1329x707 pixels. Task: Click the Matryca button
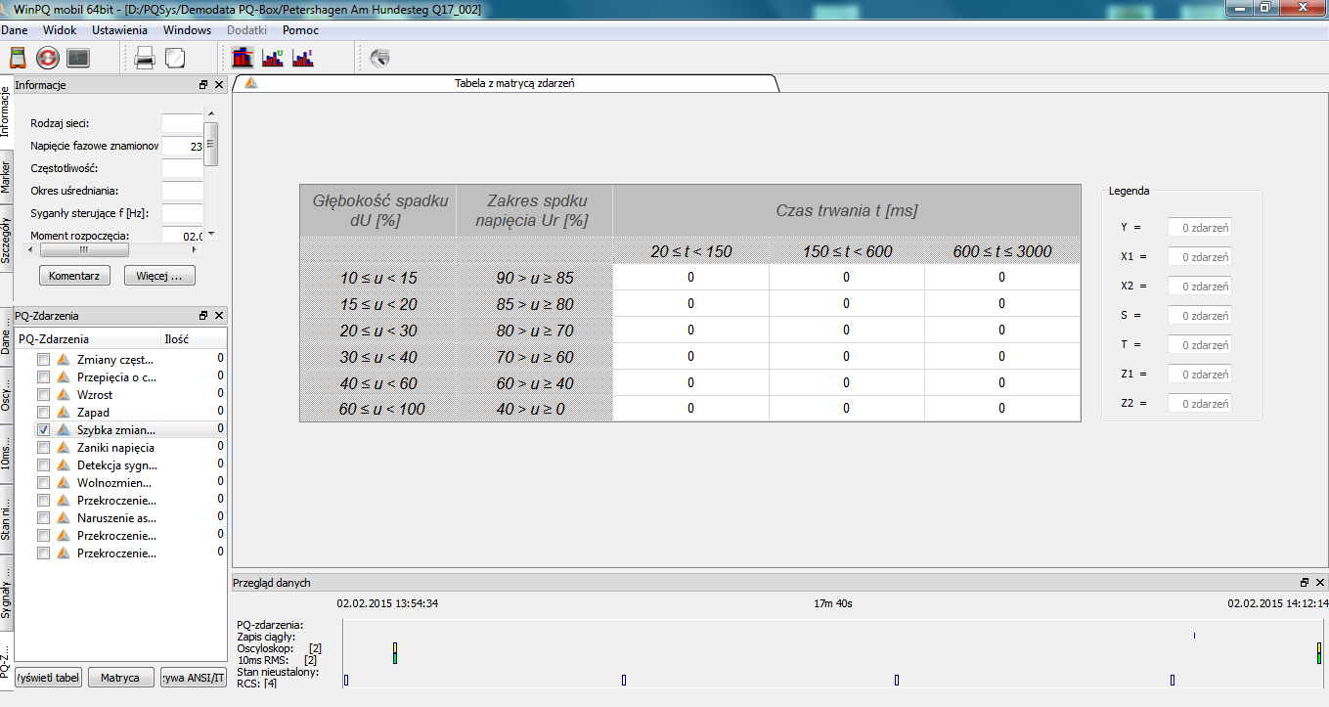[x=120, y=678]
